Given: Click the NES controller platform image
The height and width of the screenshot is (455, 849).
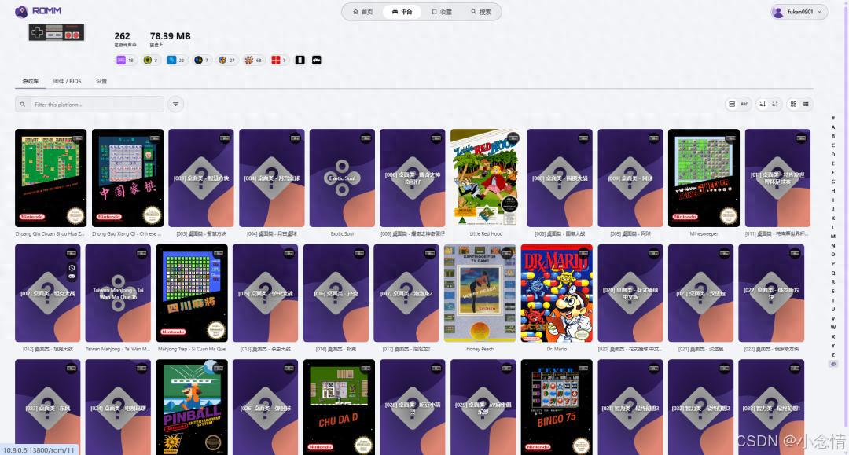Looking at the screenshot, I should pos(57,32).
